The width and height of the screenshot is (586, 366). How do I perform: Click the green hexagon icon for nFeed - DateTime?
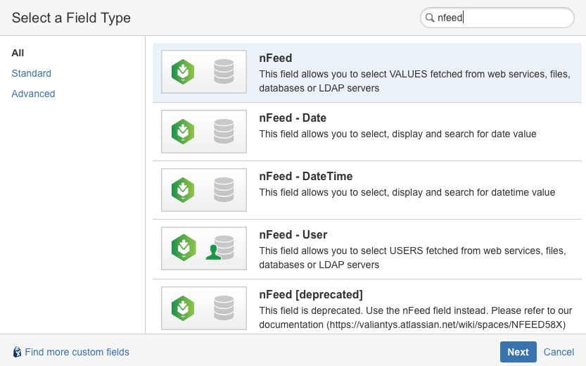tap(183, 189)
